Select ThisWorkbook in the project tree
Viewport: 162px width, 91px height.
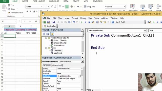pyautogui.click(x=59, y=45)
